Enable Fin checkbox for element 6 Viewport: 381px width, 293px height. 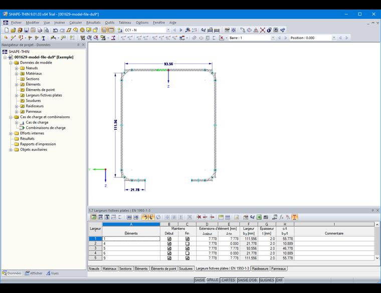tap(187, 253)
